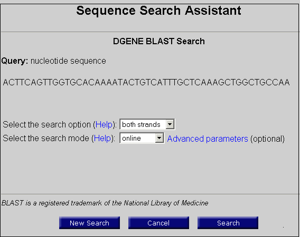Click the Sequence Search Assistant heading

tap(158, 11)
